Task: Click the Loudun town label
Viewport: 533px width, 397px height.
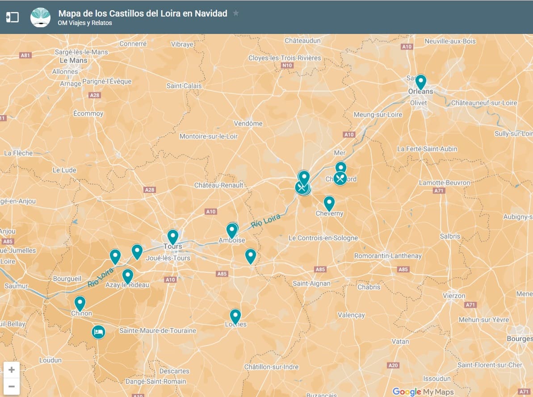Action: [x=50, y=360]
